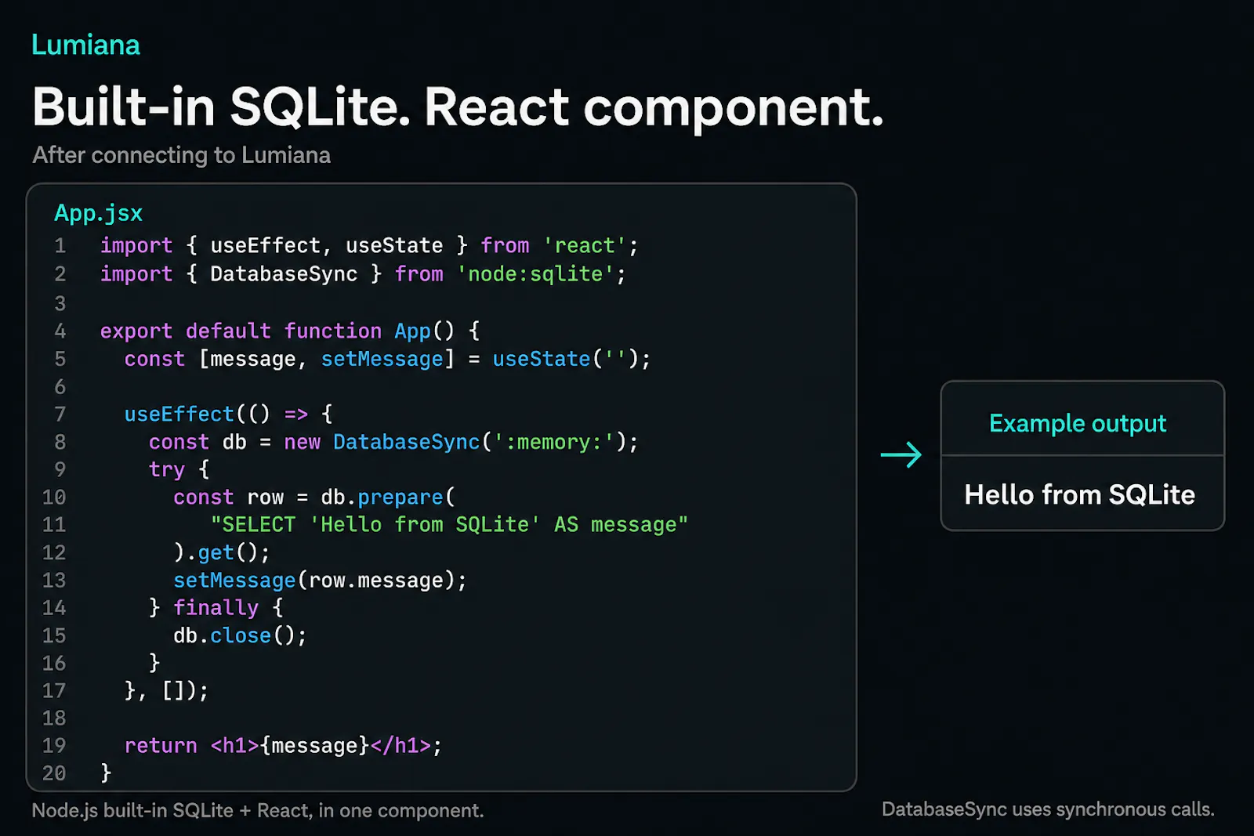Click the db.close() line
Viewport: 1254px width, 836px height.
pyautogui.click(x=240, y=635)
